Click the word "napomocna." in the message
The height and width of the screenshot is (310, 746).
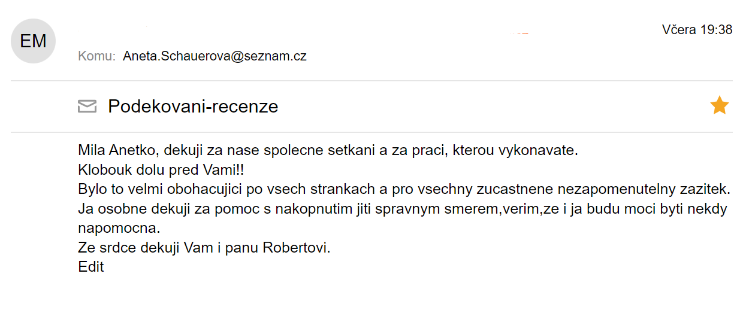click(119, 229)
